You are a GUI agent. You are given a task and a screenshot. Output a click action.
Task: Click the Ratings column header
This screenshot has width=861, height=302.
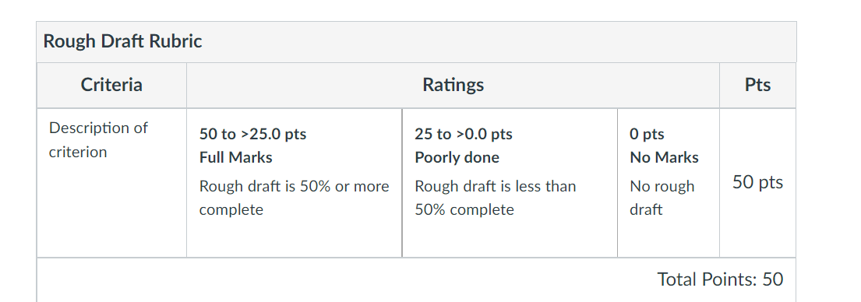(x=453, y=85)
